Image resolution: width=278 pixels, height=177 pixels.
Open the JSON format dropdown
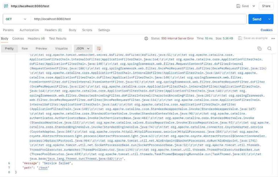point(83,48)
